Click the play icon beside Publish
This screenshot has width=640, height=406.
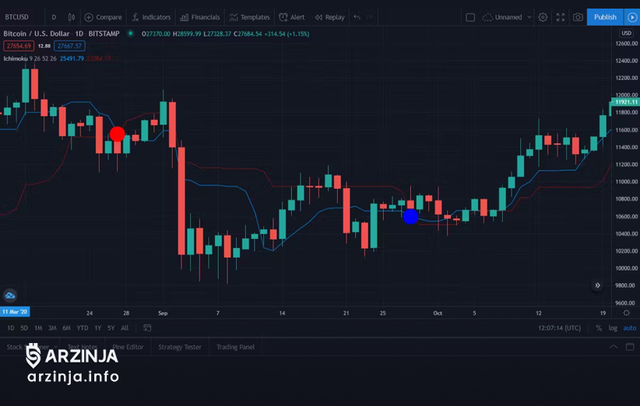[x=632, y=17]
